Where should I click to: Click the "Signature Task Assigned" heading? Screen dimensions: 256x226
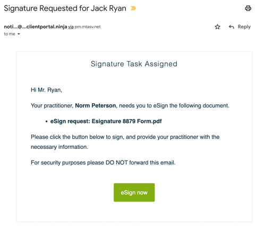134,64
